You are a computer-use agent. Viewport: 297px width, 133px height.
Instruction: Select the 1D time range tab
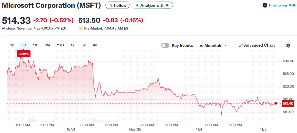click(12, 45)
